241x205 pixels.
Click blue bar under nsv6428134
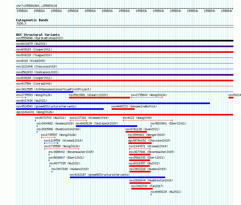click(106, 126)
